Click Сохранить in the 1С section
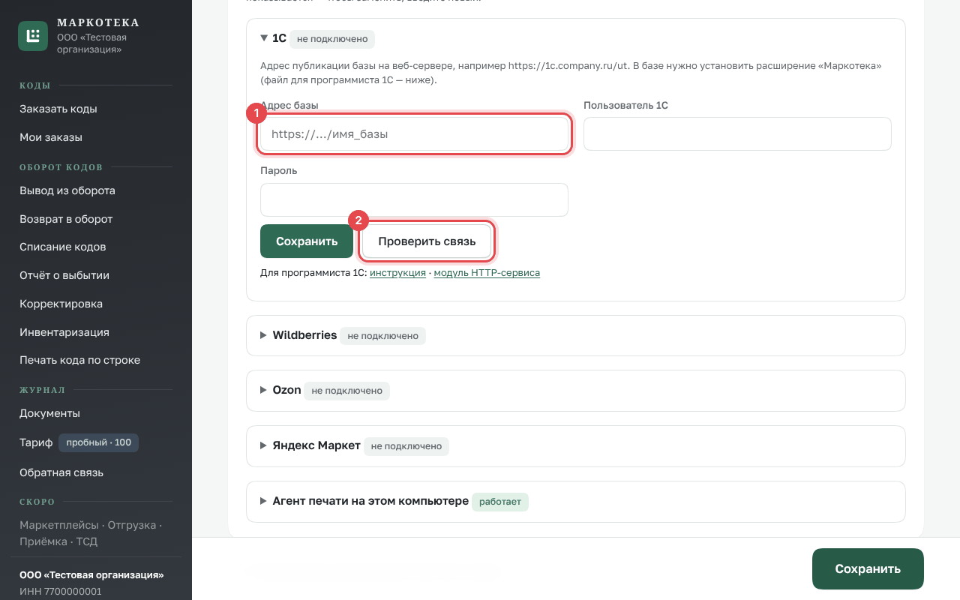 [x=307, y=241]
